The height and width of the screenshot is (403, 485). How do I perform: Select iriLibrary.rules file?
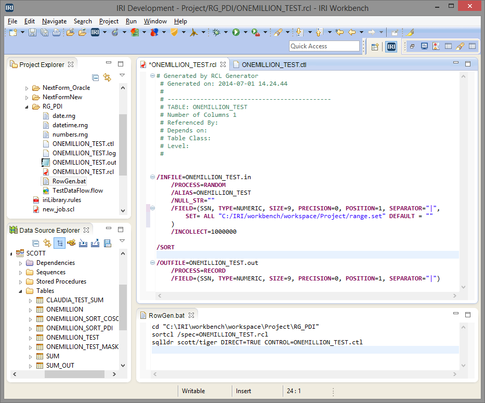tap(62, 200)
